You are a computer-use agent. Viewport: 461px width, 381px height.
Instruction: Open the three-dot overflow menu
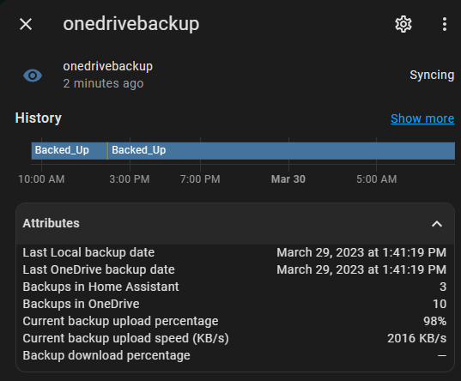point(445,24)
